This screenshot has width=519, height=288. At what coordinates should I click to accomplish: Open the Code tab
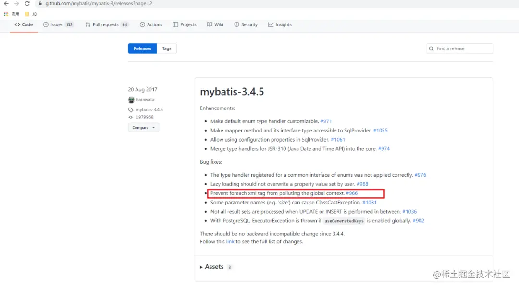(x=24, y=24)
